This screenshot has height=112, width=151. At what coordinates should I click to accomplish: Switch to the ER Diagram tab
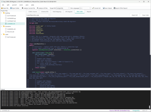[69, 12]
